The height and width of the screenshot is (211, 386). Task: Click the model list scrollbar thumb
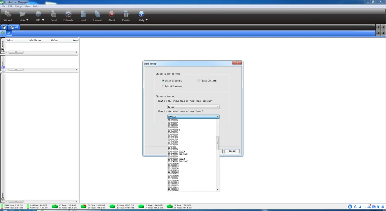pyautogui.click(x=218, y=143)
